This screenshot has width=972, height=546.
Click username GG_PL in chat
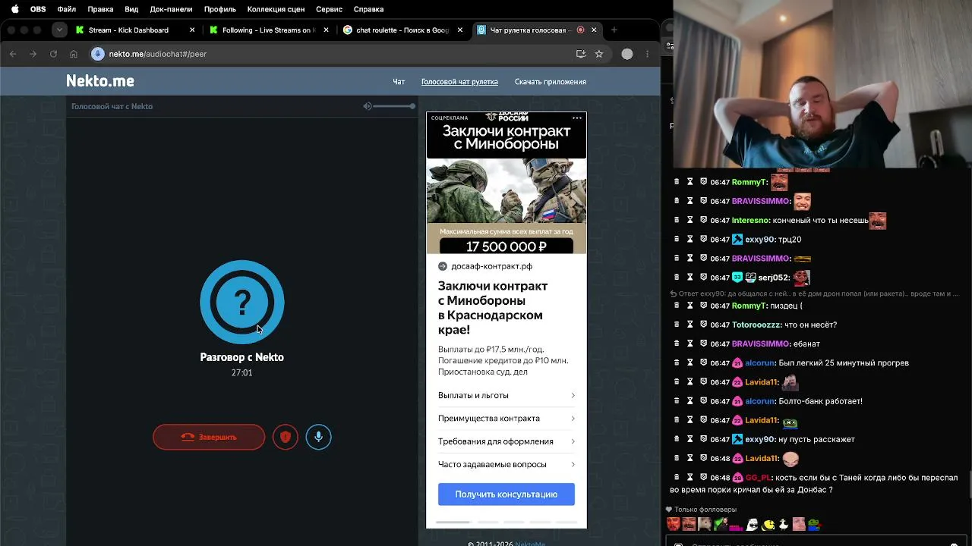758,478
